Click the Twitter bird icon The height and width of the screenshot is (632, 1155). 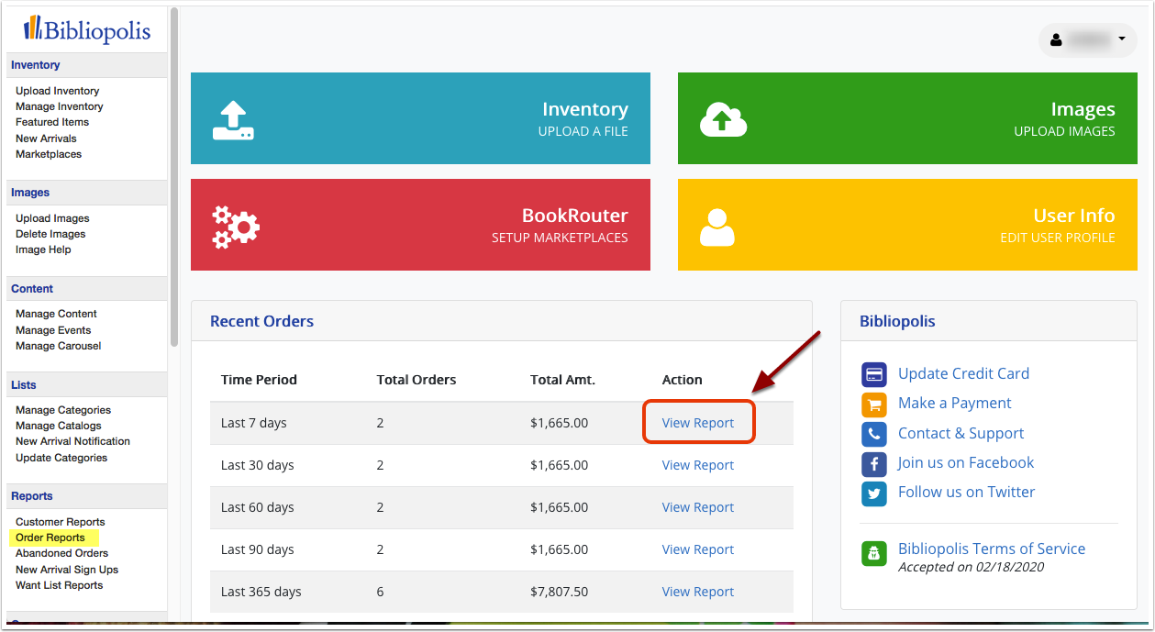click(x=874, y=493)
